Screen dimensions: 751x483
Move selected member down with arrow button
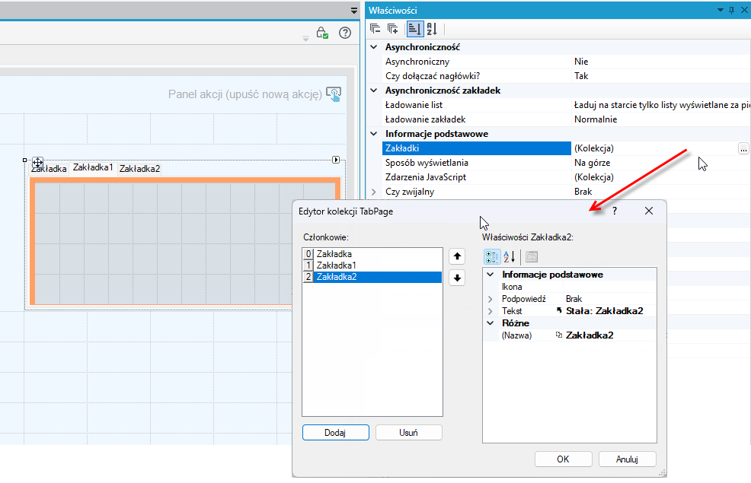tap(457, 278)
